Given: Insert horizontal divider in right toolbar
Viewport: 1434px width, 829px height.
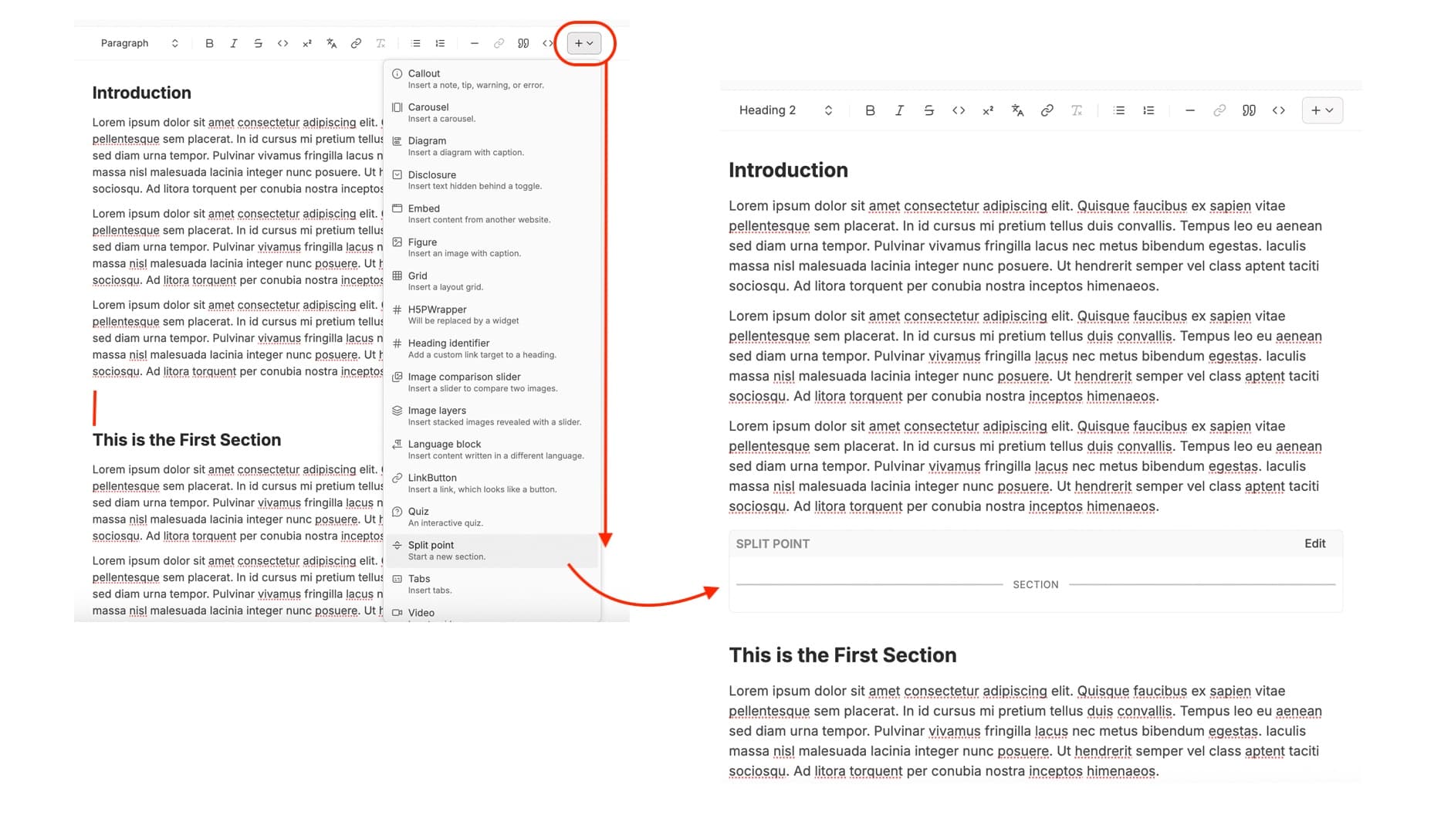Looking at the screenshot, I should 1190,110.
